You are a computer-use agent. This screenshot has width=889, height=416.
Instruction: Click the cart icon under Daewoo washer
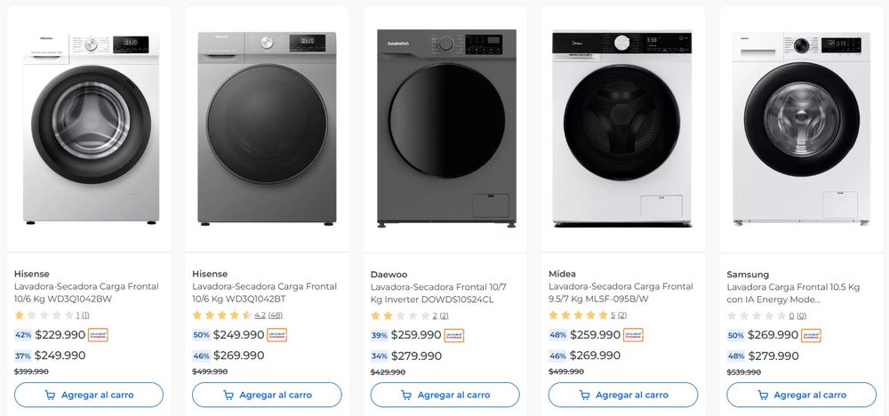406,395
